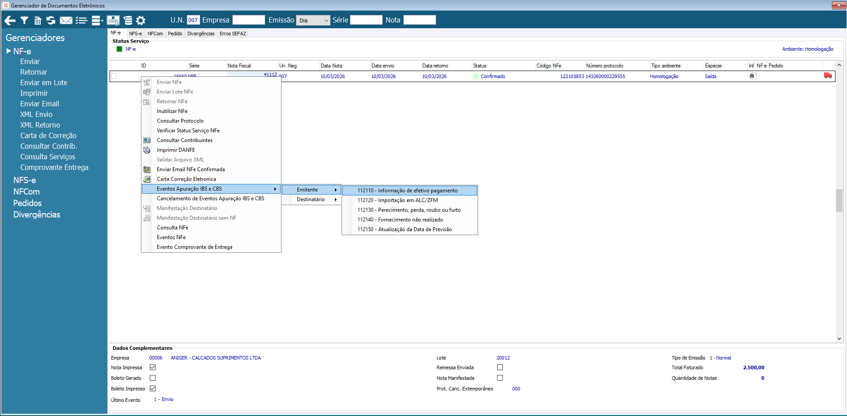Expand the Destinatário submenu

click(x=311, y=199)
